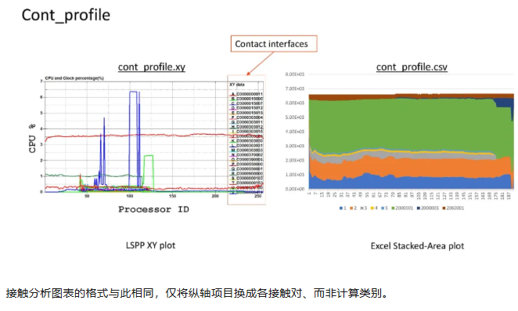This screenshot has width=518, height=311.
Task: Click the tall blue spike in XY plot
Action: pos(133,139)
